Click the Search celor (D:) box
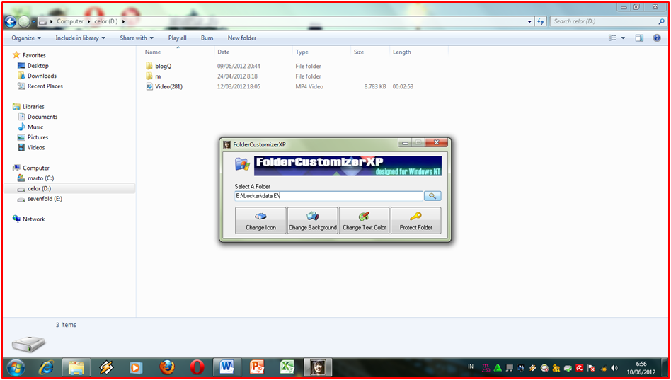The height and width of the screenshot is (380, 671). (608, 21)
